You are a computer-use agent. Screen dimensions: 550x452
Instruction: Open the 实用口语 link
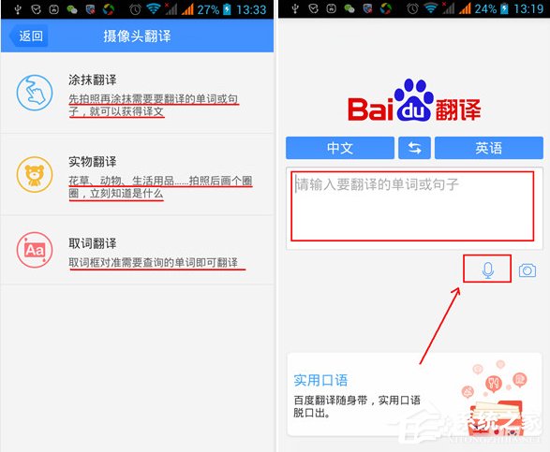(x=320, y=380)
